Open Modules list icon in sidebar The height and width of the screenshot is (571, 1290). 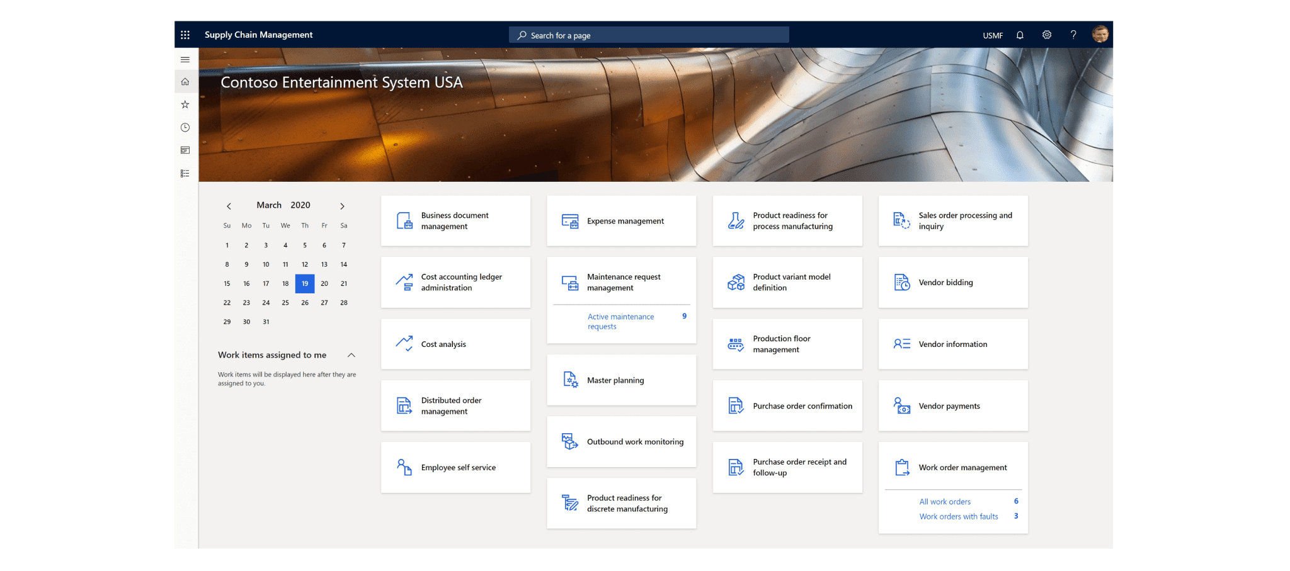click(185, 173)
